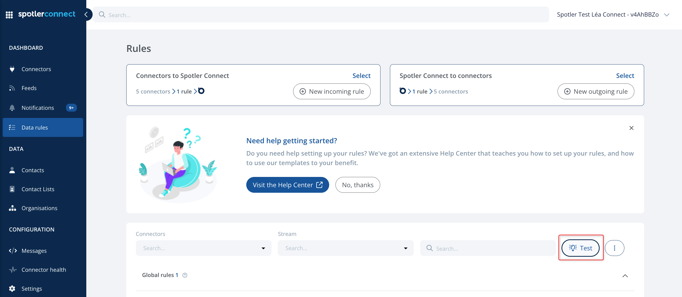Select Data rules in the sidebar
This screenshot has height=297, width=682.
pyautogui.click(x=43, y=127)
